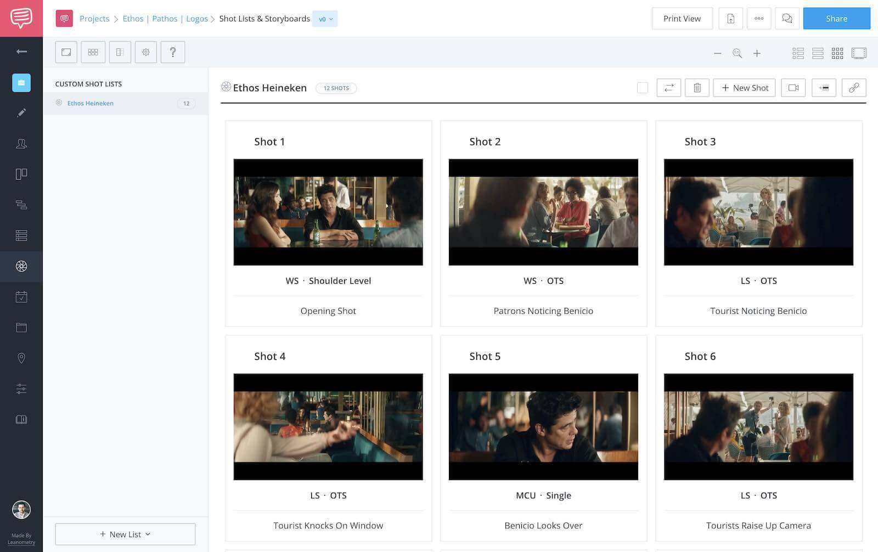This screenshot has height=552, width=878.
Task: Open the sidebar icon above the aperture icon
Action: [x=21, y=235]
